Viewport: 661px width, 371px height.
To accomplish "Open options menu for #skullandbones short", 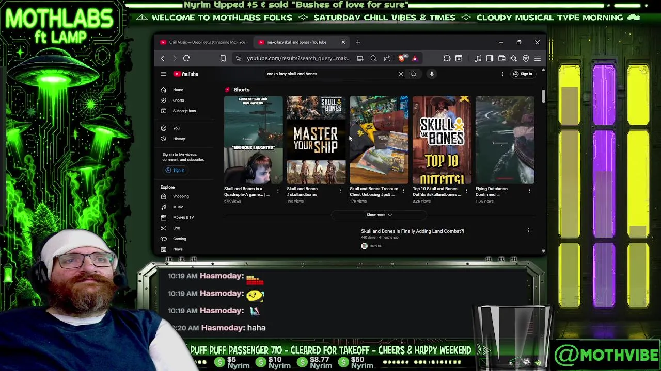I will click(x=341, y=191).
